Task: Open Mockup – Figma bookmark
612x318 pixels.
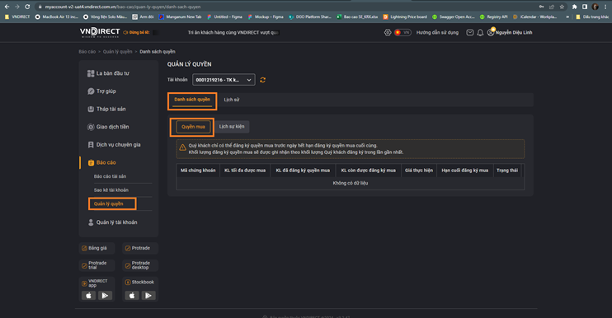Action: 266,16
